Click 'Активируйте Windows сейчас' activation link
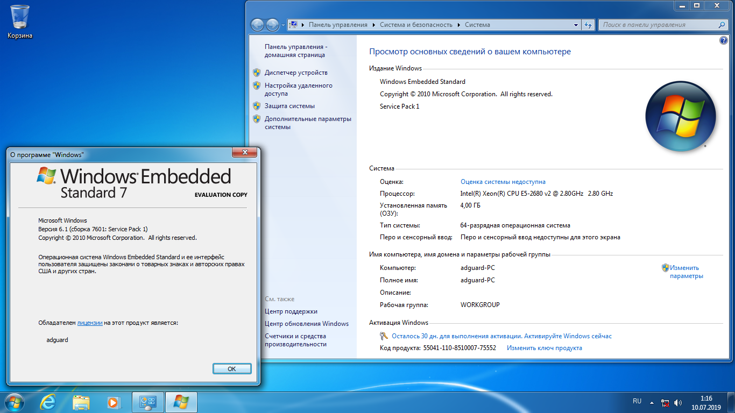735x413 pixels. click(568, 336)
